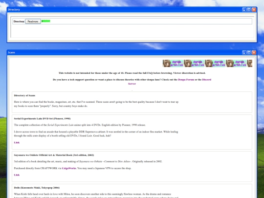Maximize the Scans window

point(249,52)
